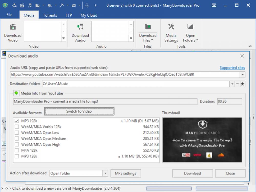This screenshot has width=256, height=192.
Task: Open the destination folder dropdown arrow
Action: tap(232, 84)
